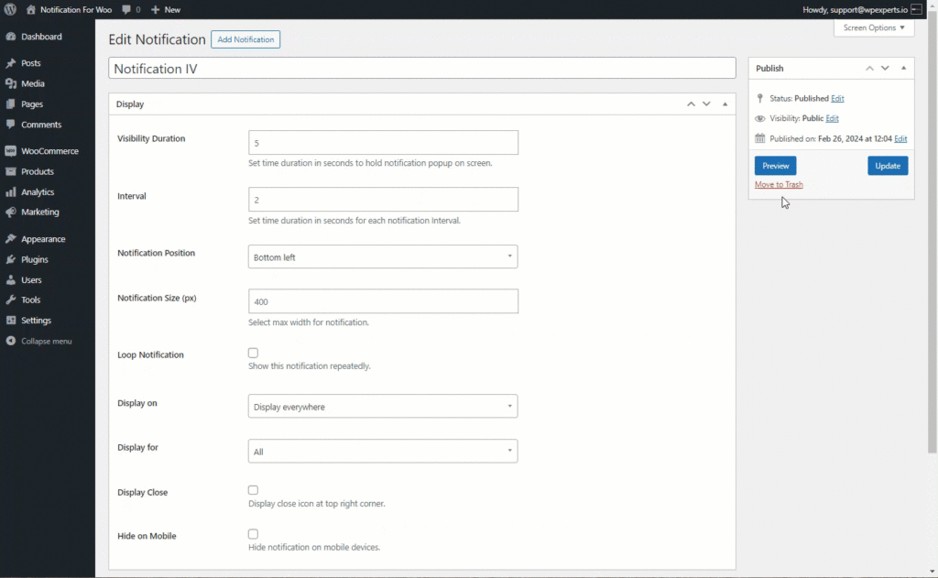Click the Marketing megaphone icon
The image size is (938, 578).
(x=11, y=212)
